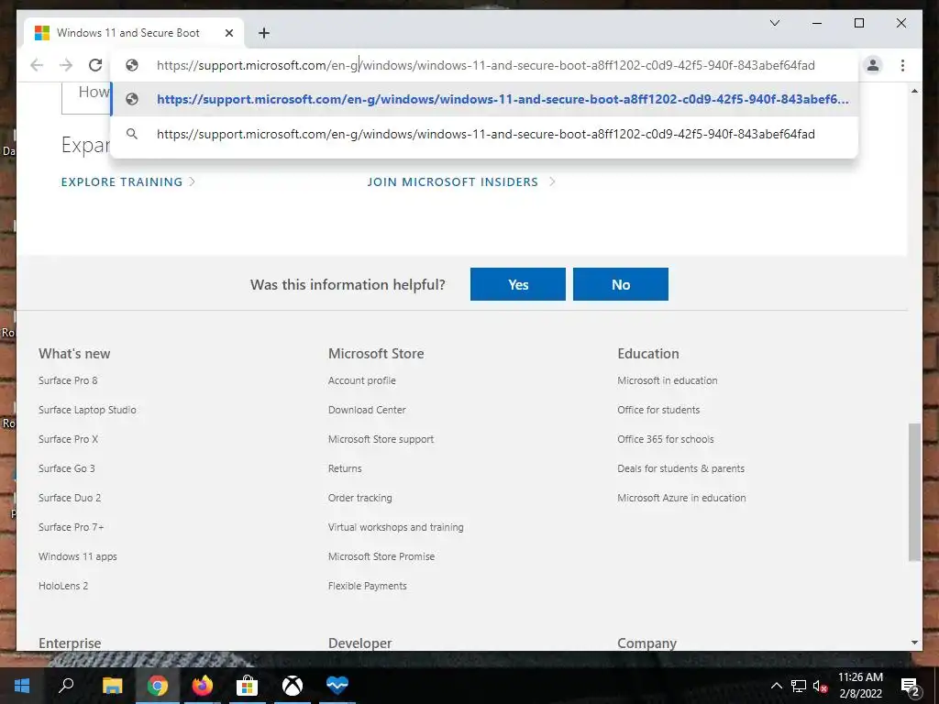Image resolution: width=939 pixels, height=704 pixels.
Task: Open the Surface Laptop Studio link
Action: coord(87,410)
